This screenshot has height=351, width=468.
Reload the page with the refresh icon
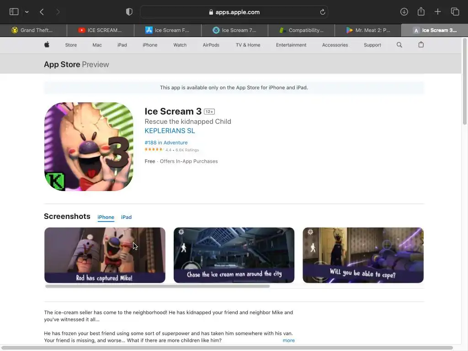[x=322, y=12]
